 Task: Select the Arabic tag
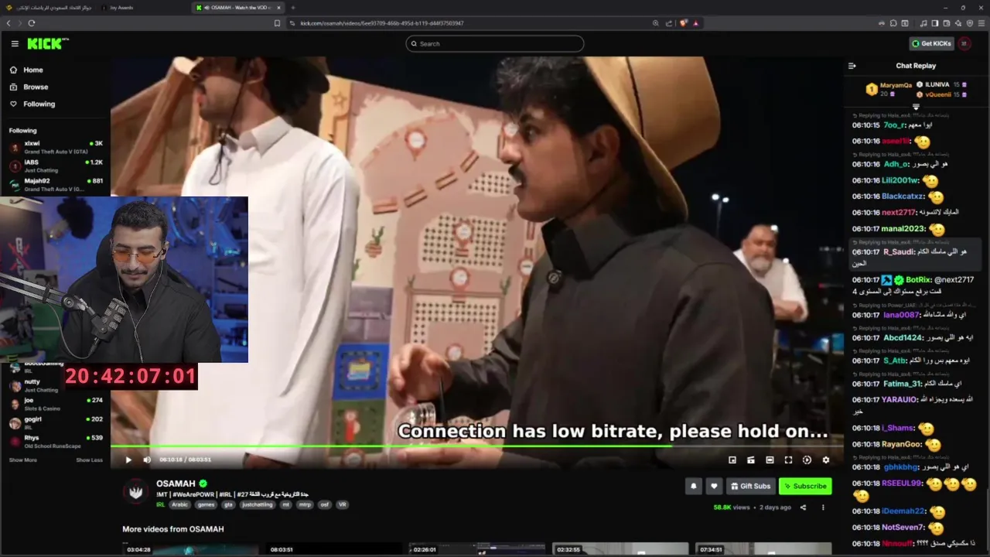179,504
